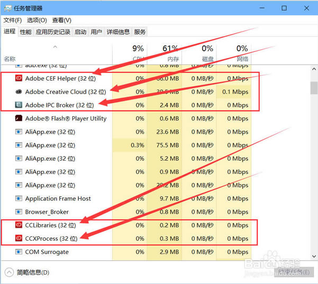318x284 pixels.
Task: Select the Application Frame Host icon
Action: pyautogui.click(x=19, y=198)
